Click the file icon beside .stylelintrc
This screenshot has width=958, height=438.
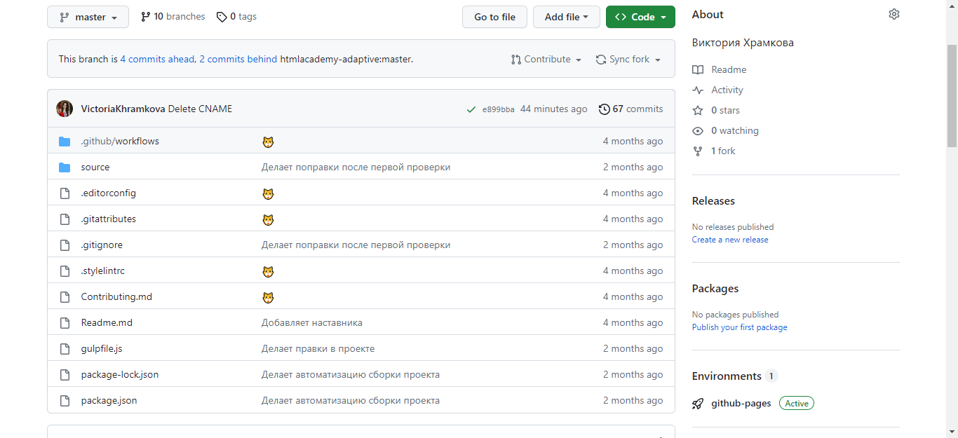point(65,271)
